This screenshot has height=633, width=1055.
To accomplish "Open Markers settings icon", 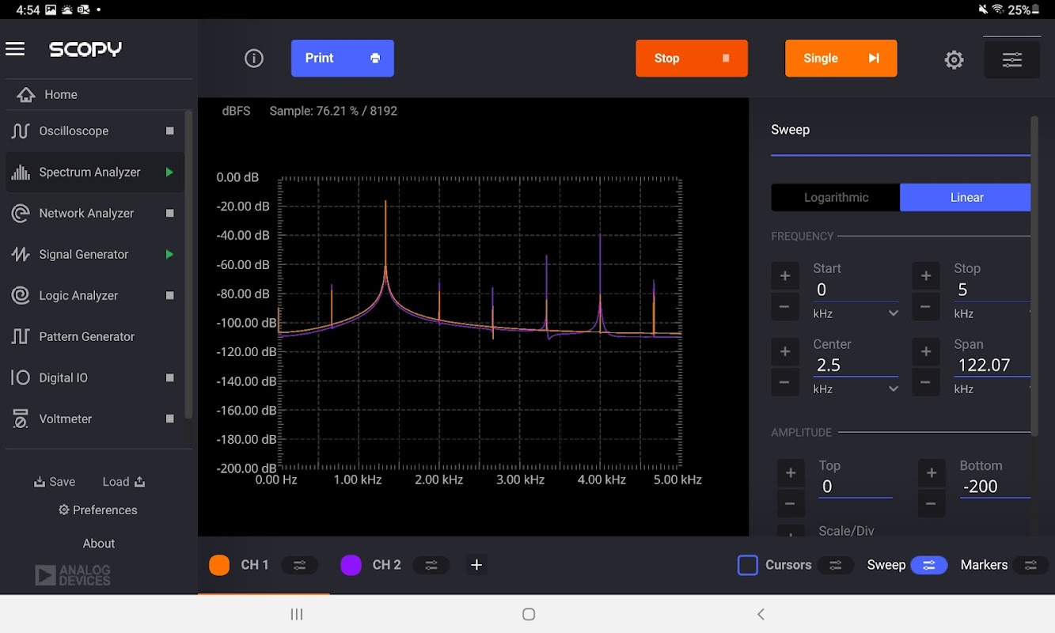I will pos(1030,565).
